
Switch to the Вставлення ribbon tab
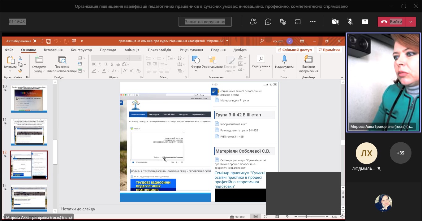[53, 50]
